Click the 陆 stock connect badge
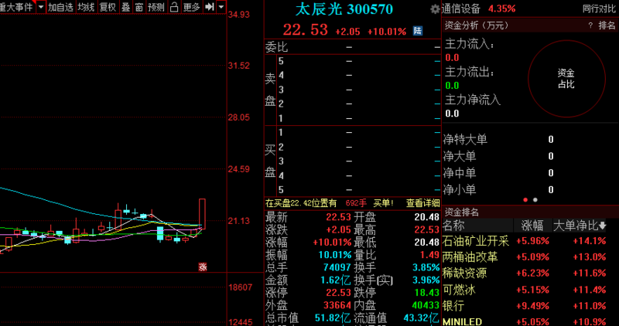This screenshot has height=326, width=619. tap(418, 31)
